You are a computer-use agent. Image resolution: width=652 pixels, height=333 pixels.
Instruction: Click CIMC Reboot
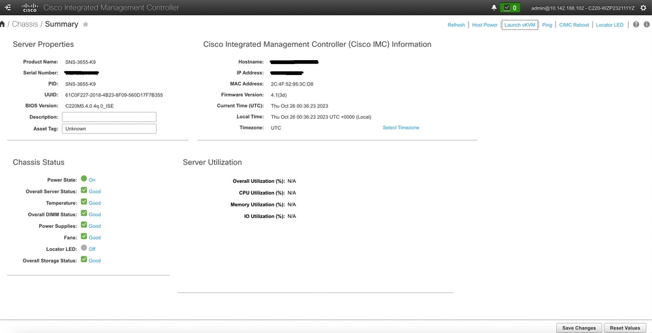(x=574, y=25)
